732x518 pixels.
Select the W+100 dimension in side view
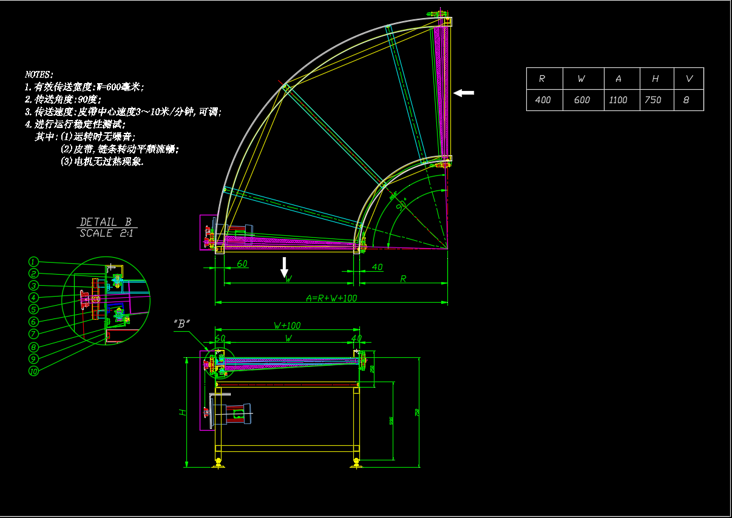(x=286, y=325)
